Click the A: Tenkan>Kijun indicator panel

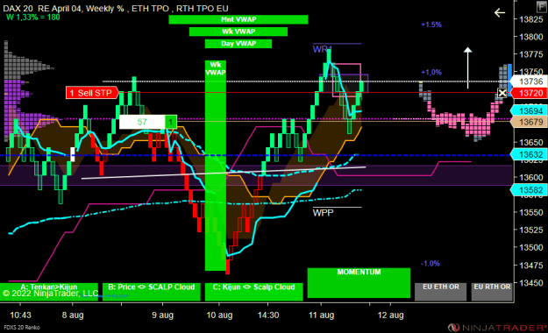pos(49,292)
